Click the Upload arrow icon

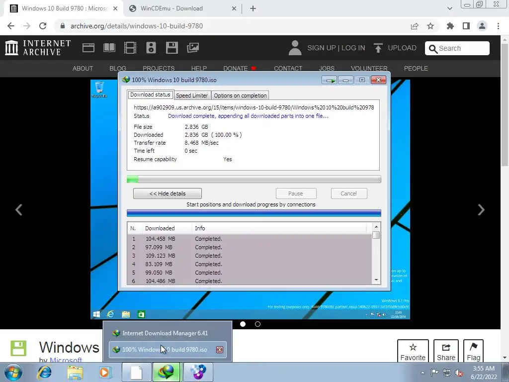378,48
